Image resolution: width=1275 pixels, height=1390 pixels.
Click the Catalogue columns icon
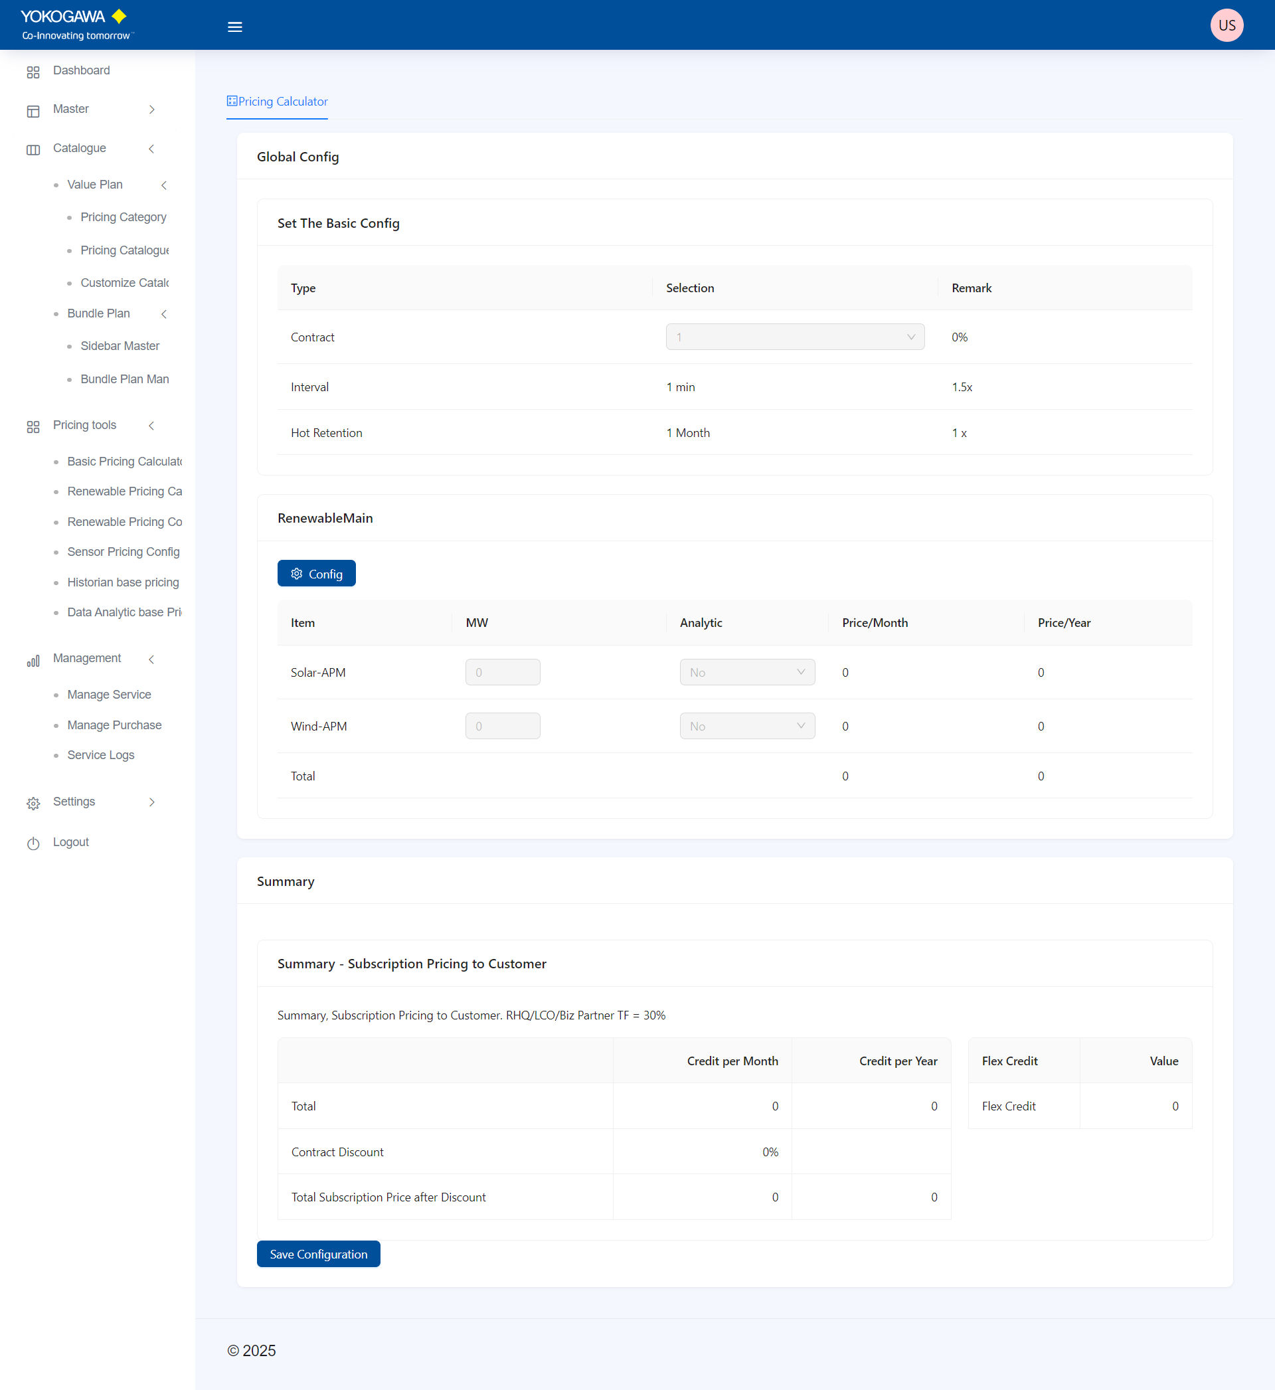pyautogui.click(x=33, y=149)
